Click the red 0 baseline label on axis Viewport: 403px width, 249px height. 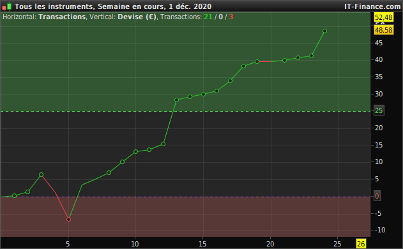pos(377,196)
